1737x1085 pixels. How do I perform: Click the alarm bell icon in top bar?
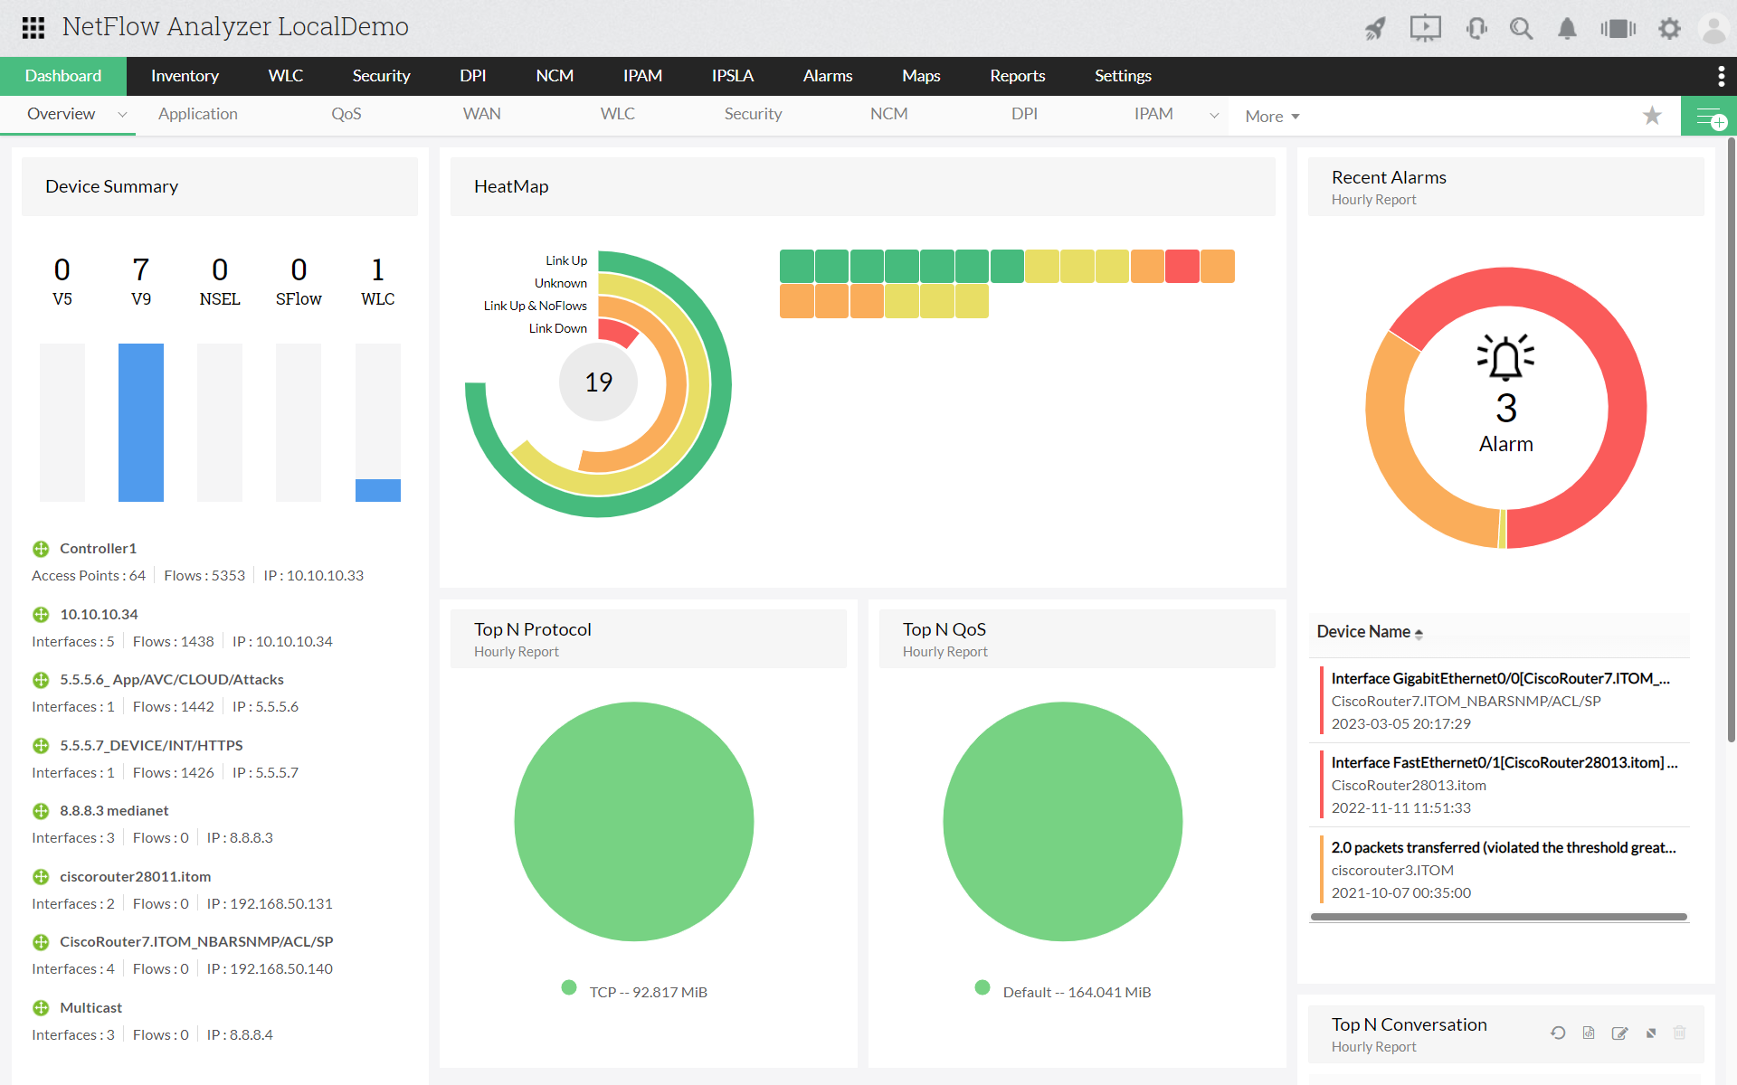click(1567, 27)
